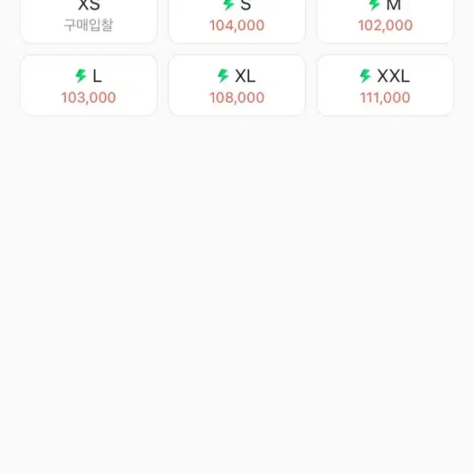Choose 구매입찰 under size XS

point(89,25)
